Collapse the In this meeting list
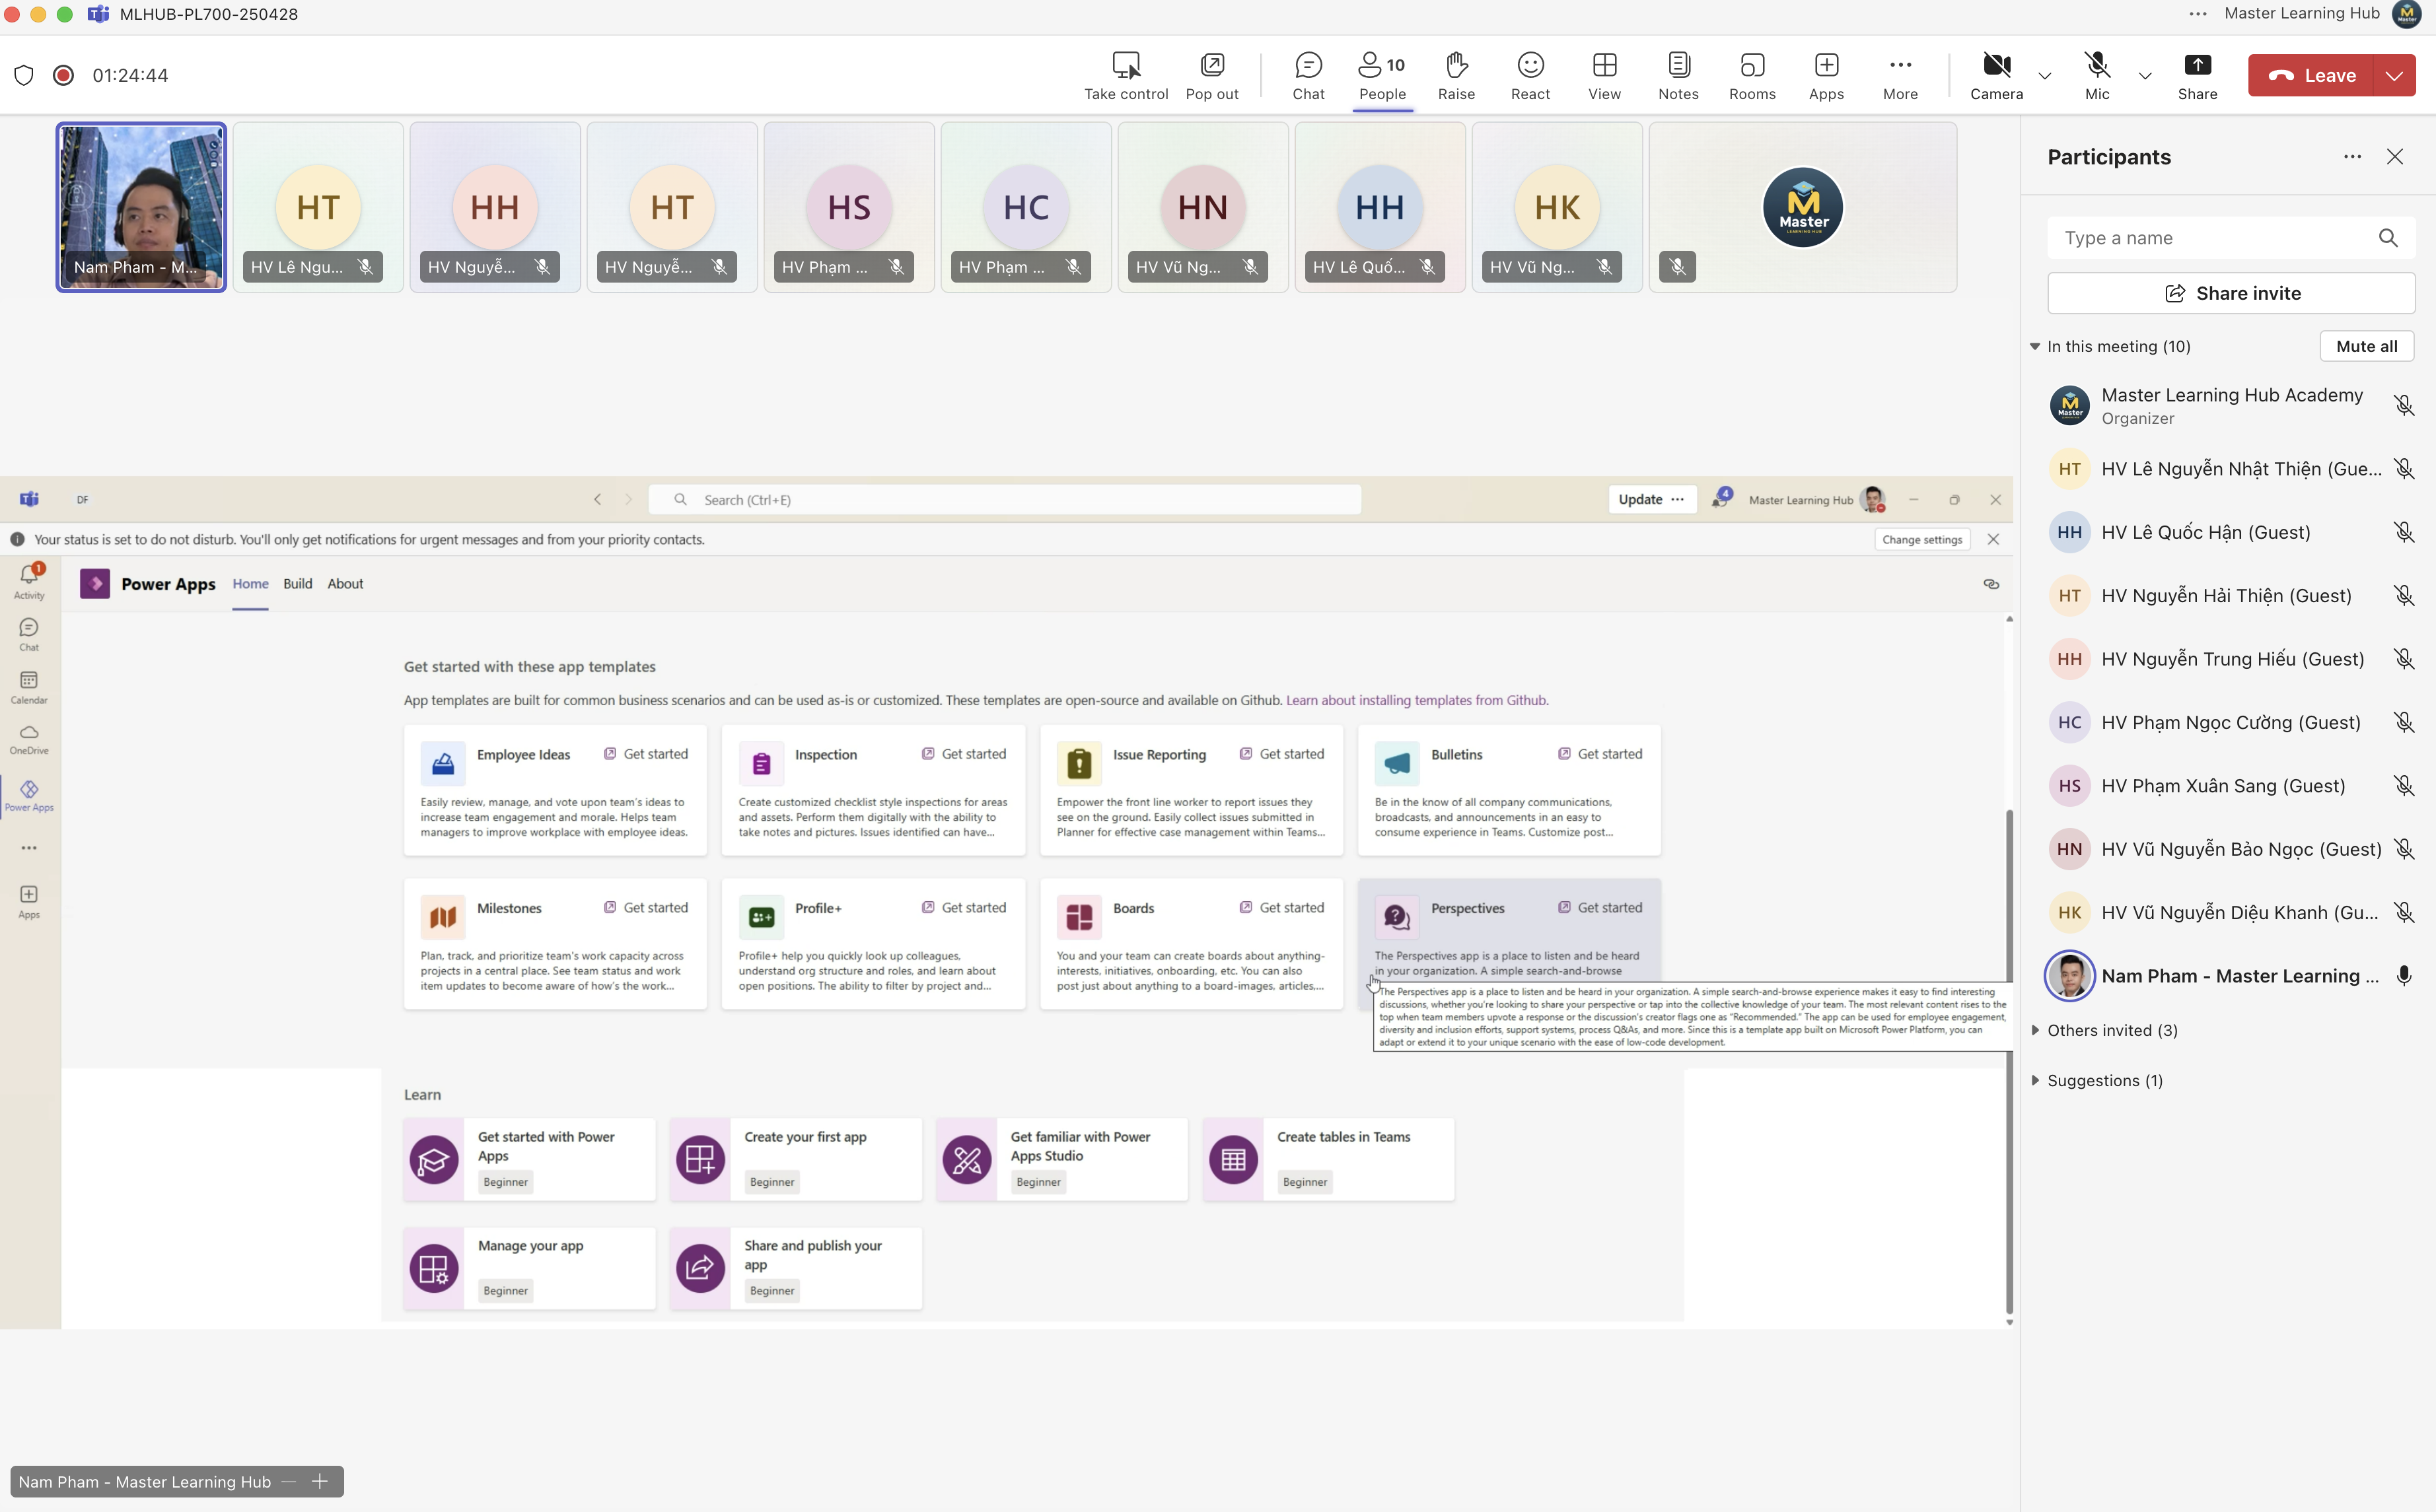2436x1512 pixels. [2035, 346]
